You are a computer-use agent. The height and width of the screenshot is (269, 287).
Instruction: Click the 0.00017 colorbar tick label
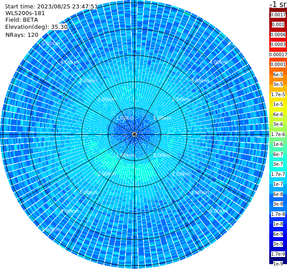point(278,55)
